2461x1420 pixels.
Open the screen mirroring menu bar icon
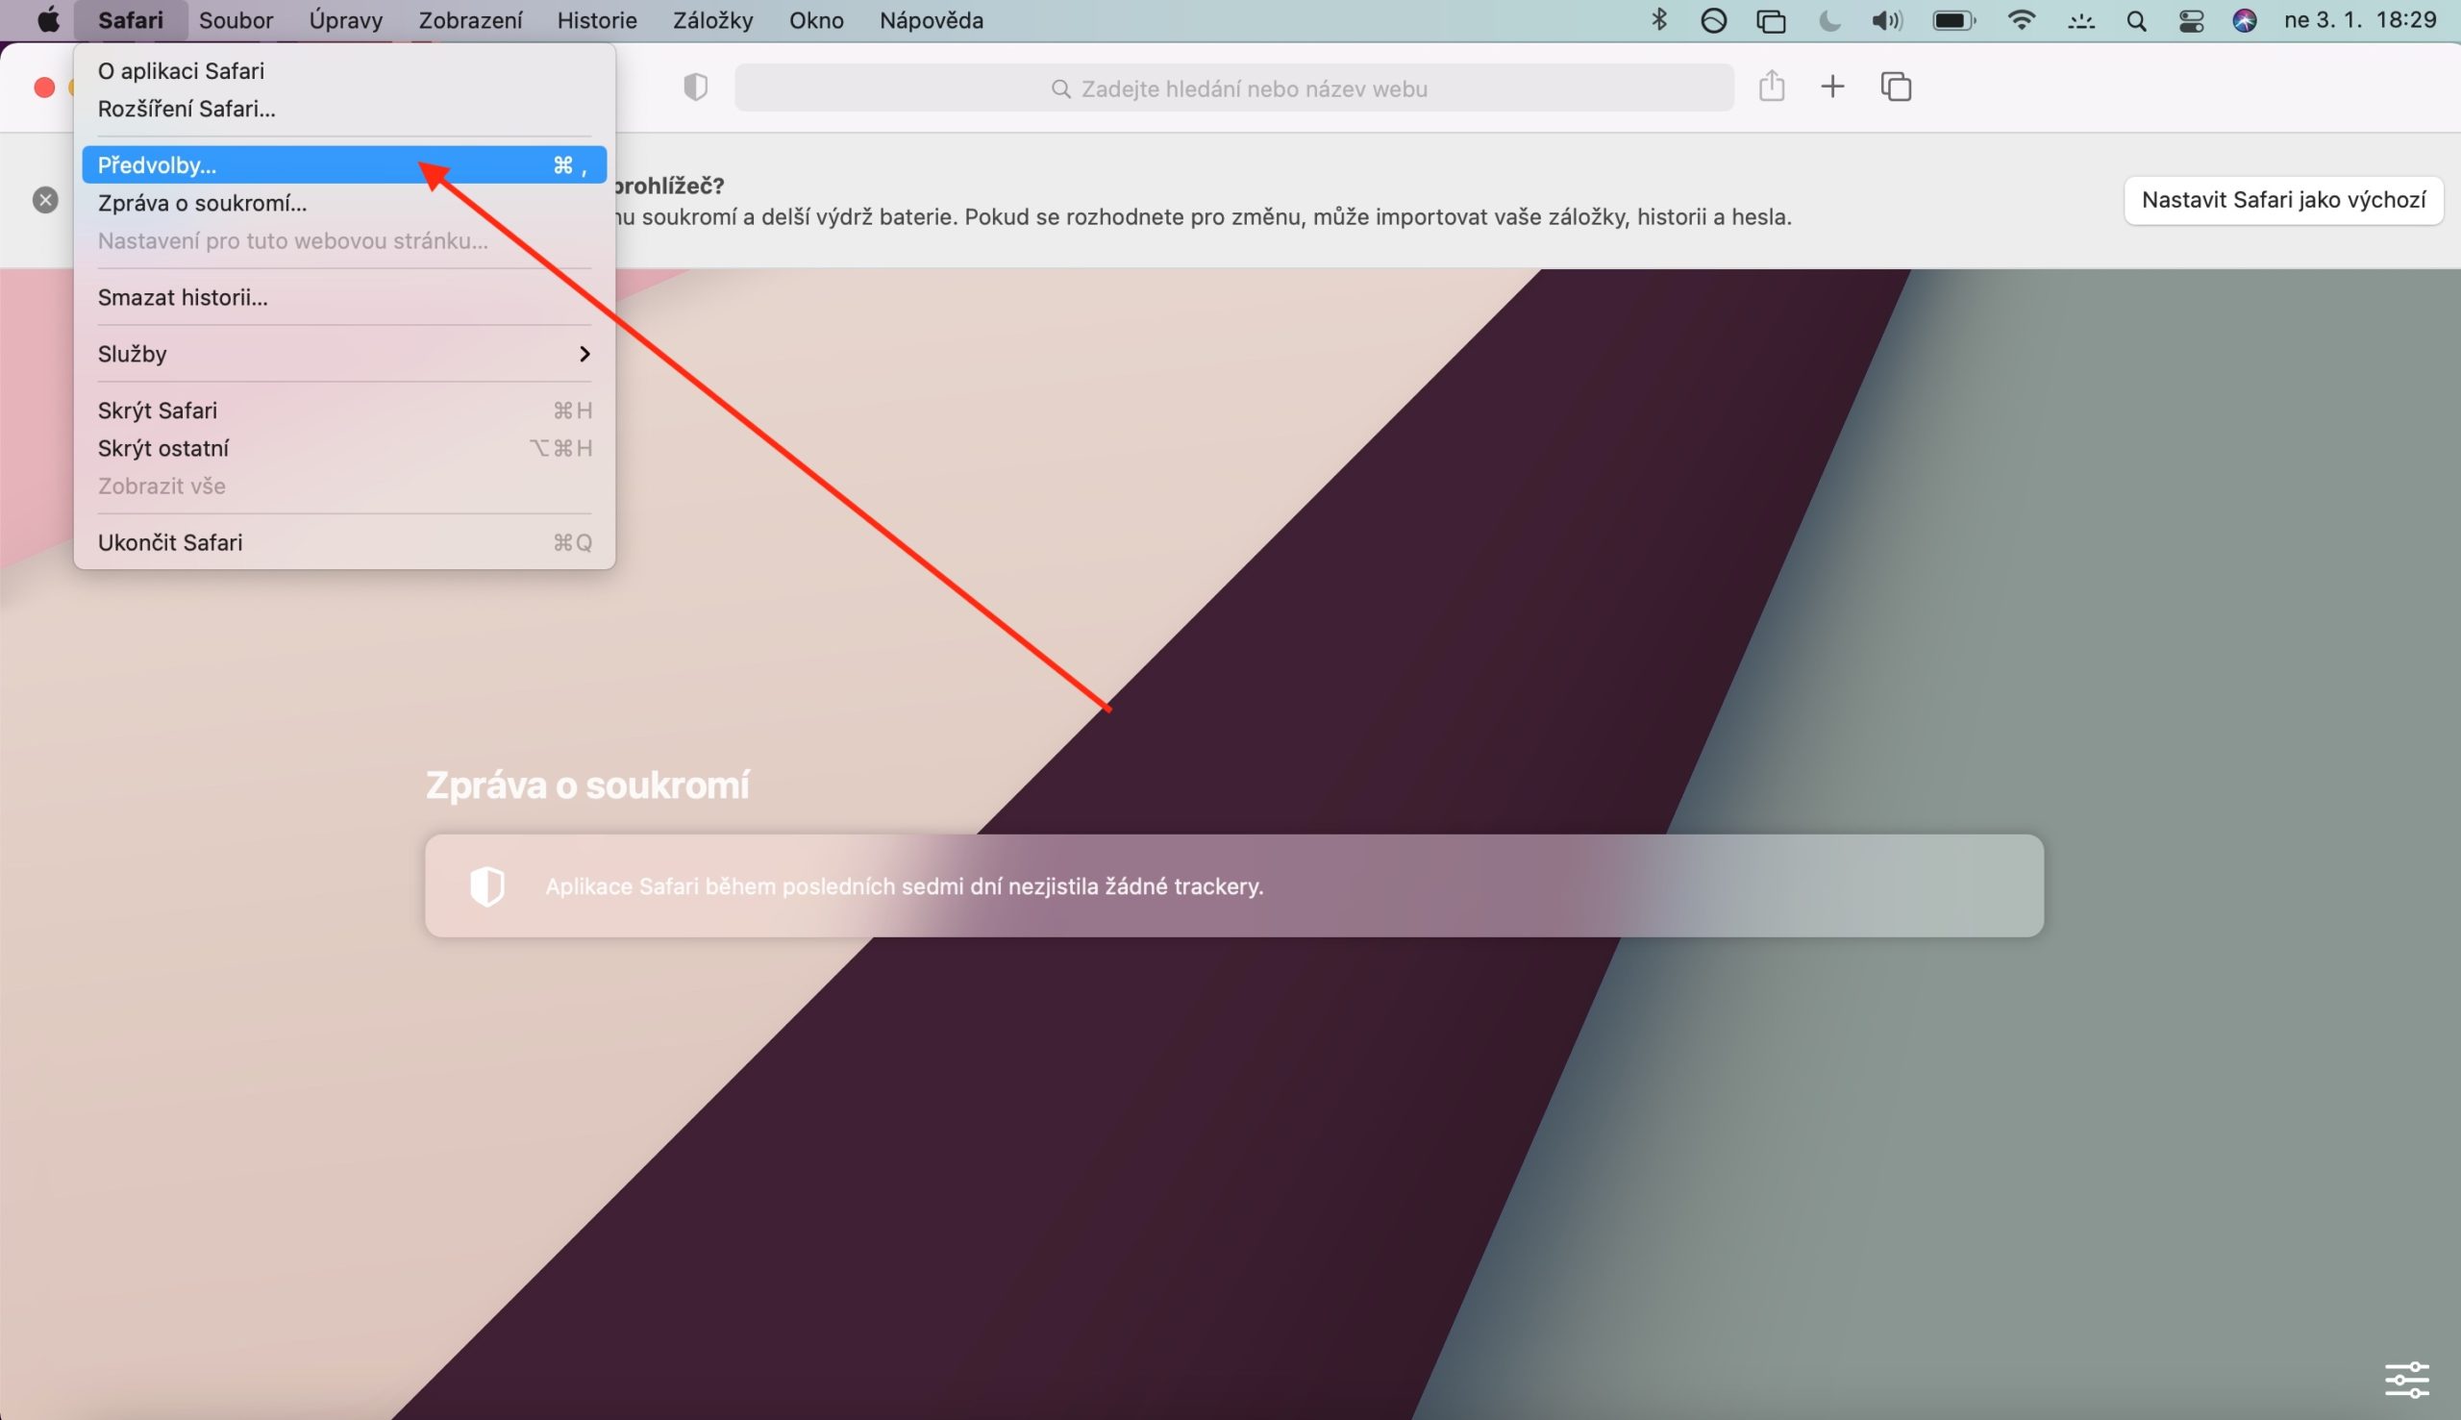point(1771,20)
